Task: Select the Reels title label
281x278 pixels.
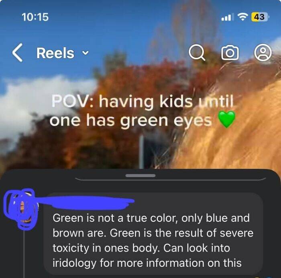Action: 55,53
